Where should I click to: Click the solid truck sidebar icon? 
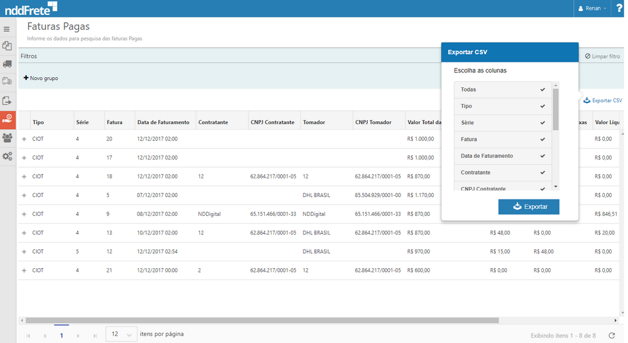(x=7, y=64)
